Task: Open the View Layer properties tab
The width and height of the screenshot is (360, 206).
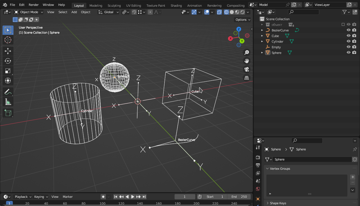Action: [x=258, y=173]
